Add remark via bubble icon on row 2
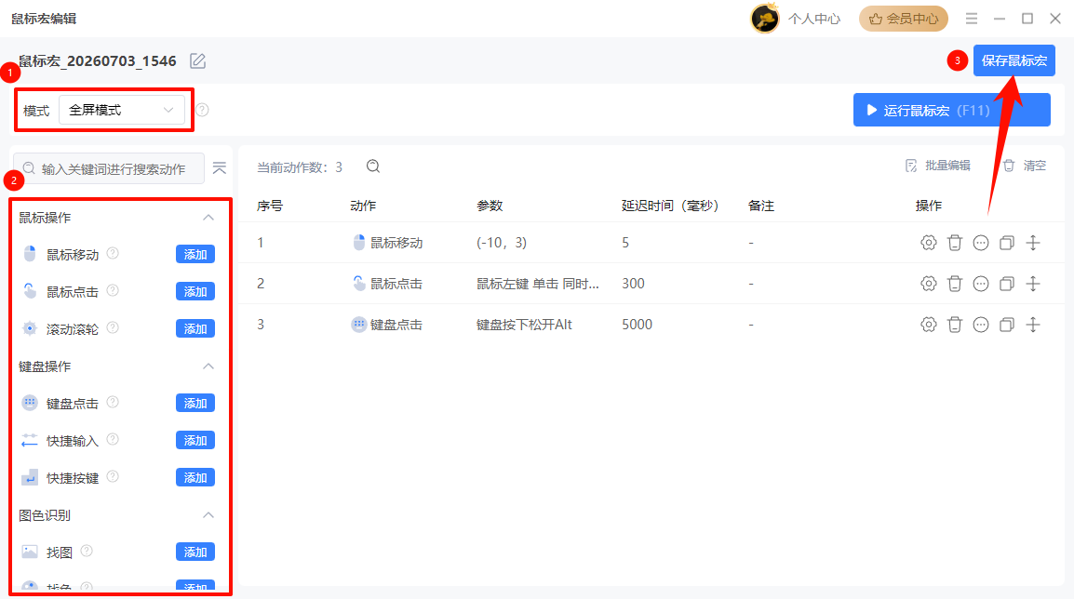The width and height of the screenshot is (1074, 599). tap(981, 284)
